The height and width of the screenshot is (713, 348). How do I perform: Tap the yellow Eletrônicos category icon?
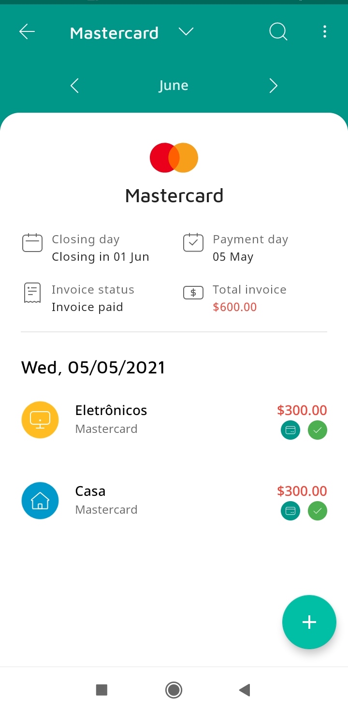(x=40, y=420)
